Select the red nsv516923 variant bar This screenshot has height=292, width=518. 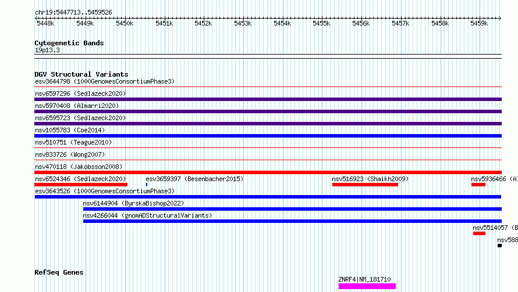tap(365, 185)
